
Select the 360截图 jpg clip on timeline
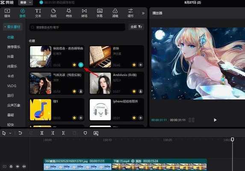(78, 165)
